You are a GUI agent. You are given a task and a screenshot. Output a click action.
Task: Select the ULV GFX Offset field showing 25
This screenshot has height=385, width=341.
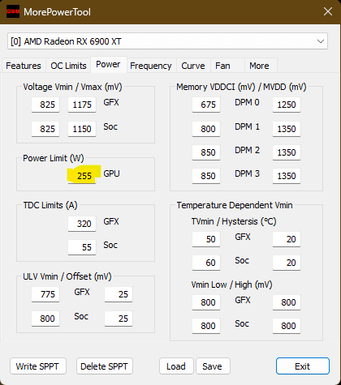pyautogui.click(x=119, y=294)
